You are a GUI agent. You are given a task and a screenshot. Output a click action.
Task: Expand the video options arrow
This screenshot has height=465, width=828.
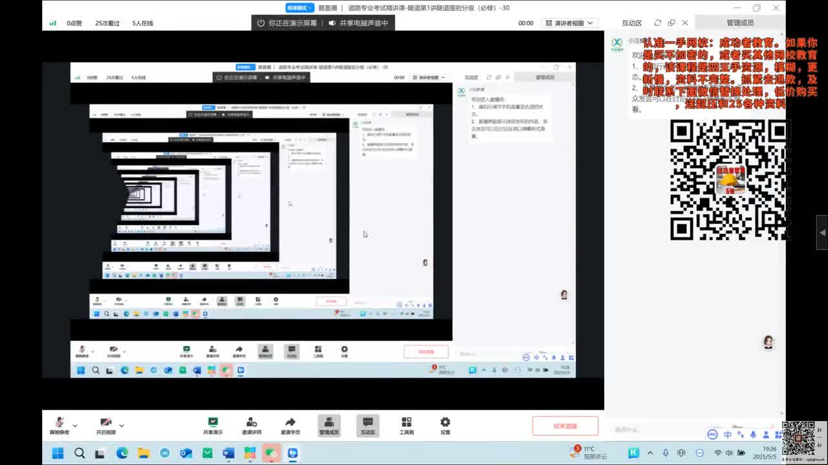(x=122, y=426)
